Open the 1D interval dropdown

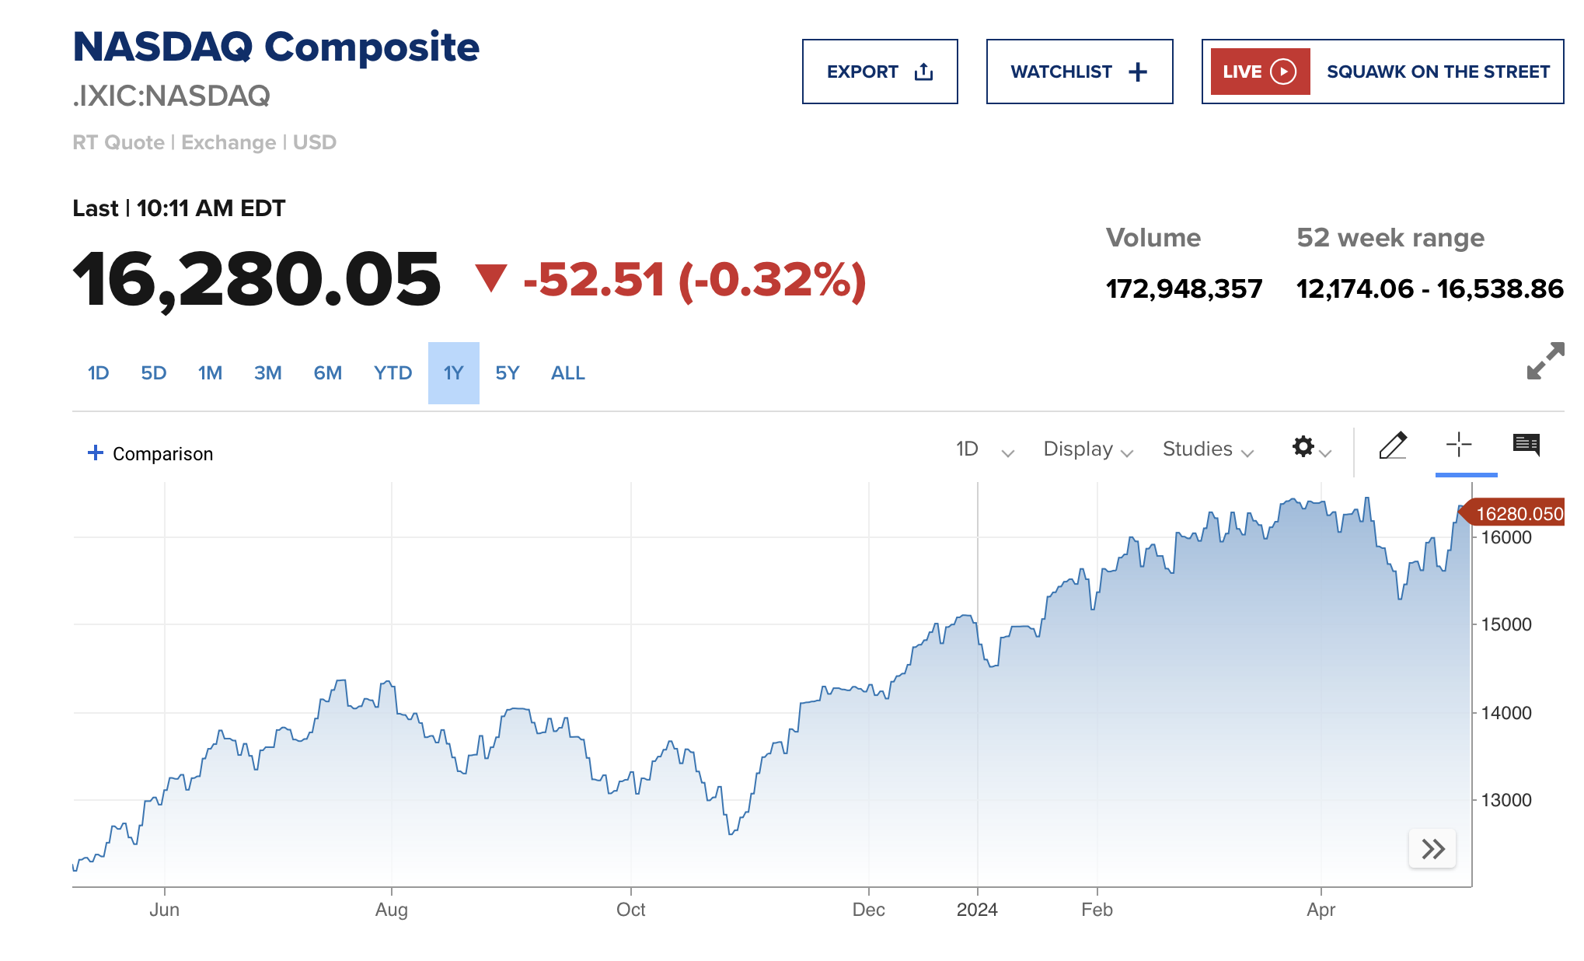click(x=984, y=449)
